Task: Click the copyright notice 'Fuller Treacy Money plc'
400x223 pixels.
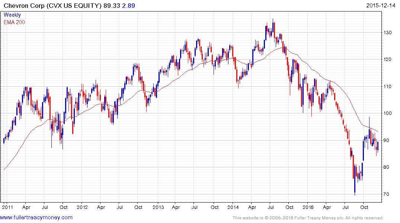Action: [319, 218]
